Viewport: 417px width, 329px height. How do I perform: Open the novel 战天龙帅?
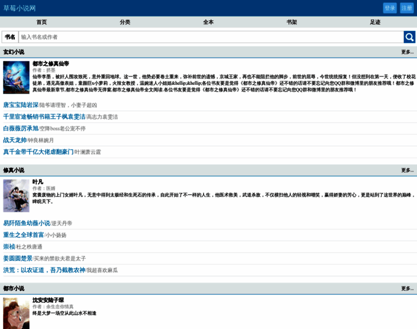point(15,140)
